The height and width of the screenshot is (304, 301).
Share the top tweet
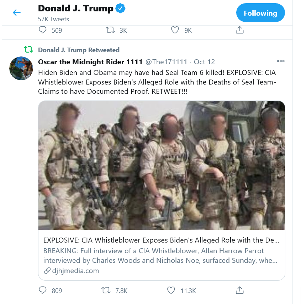click(x=240, y=30)
